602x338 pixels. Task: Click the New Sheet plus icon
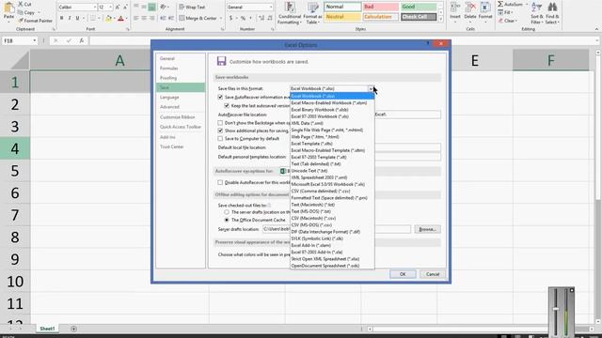click(73, 329)
